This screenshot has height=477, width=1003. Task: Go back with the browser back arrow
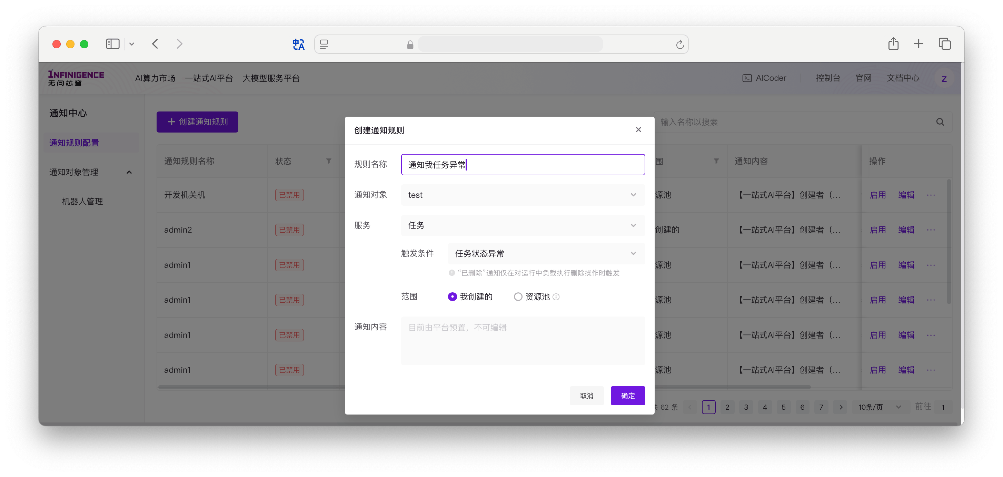click(x=155, y=44)
